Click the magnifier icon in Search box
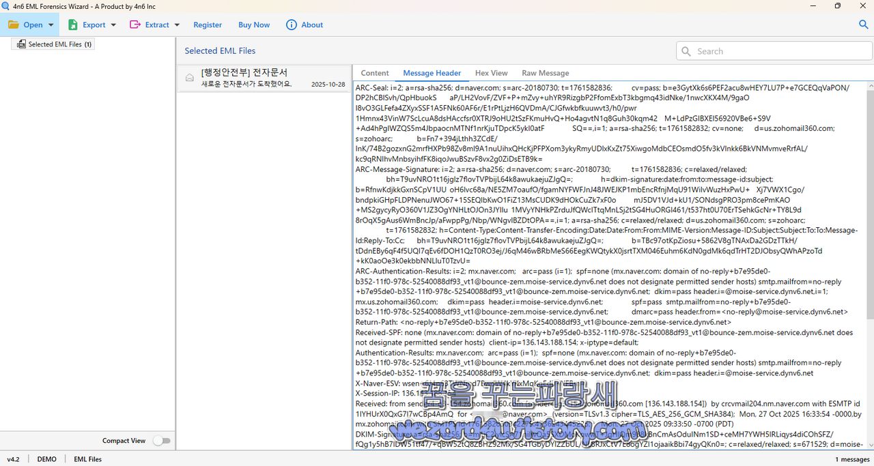The image size is (874, 466). [686, 51]
